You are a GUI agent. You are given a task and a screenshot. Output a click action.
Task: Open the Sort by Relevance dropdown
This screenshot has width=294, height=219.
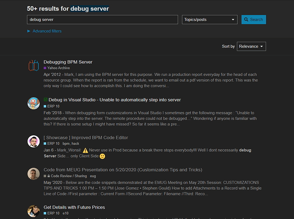(x=251, y=46)
